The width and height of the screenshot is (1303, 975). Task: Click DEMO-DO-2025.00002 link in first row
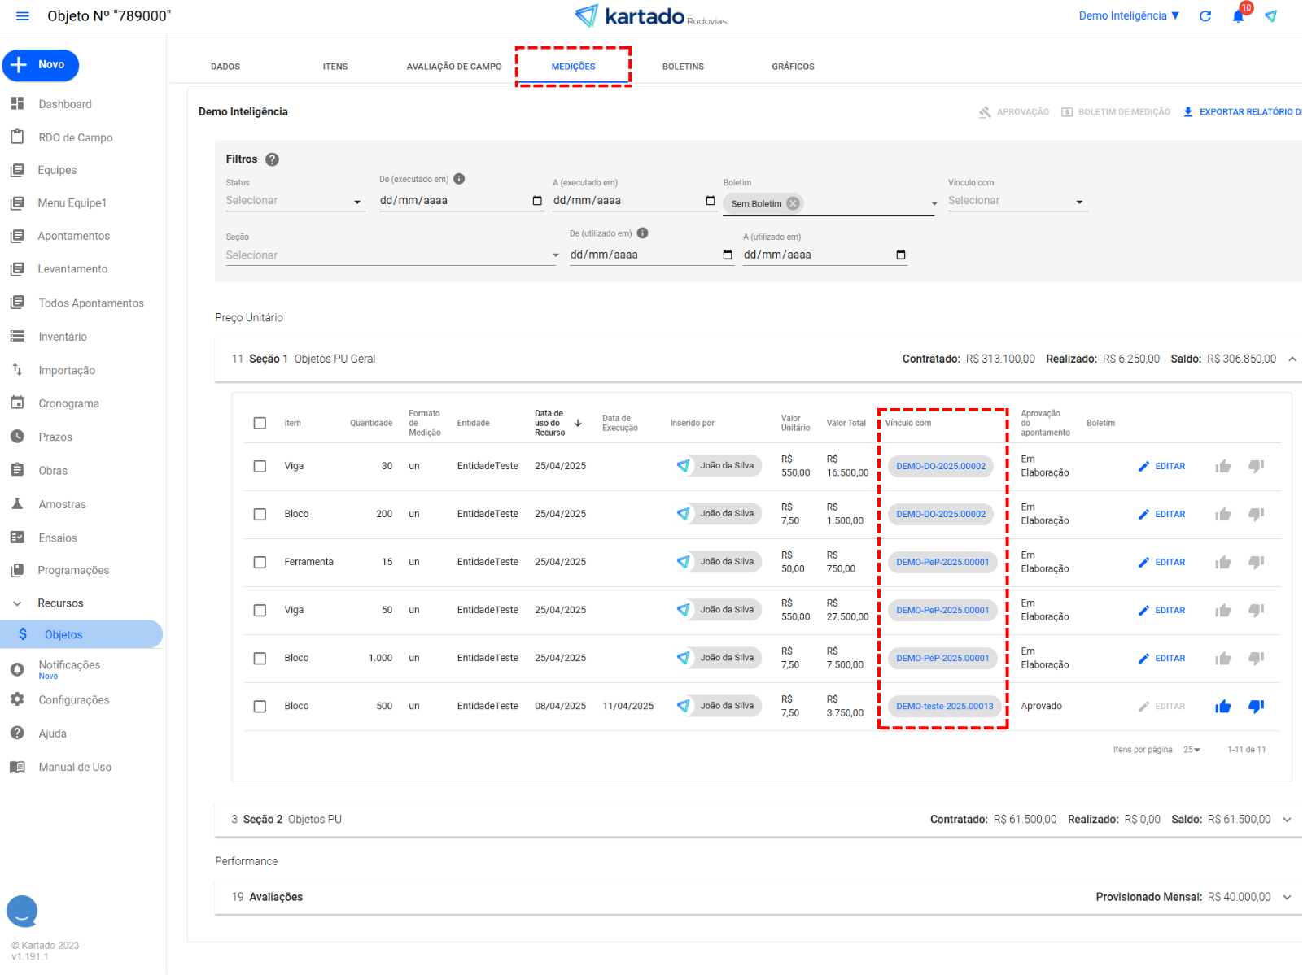point(940,467)
